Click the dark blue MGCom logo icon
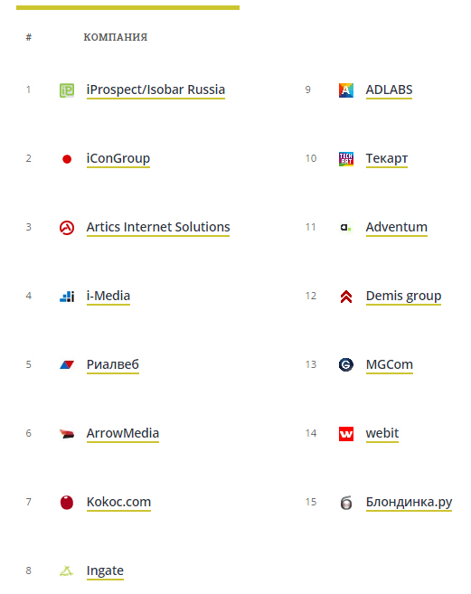The image size is (471, 594). point(346,365)
